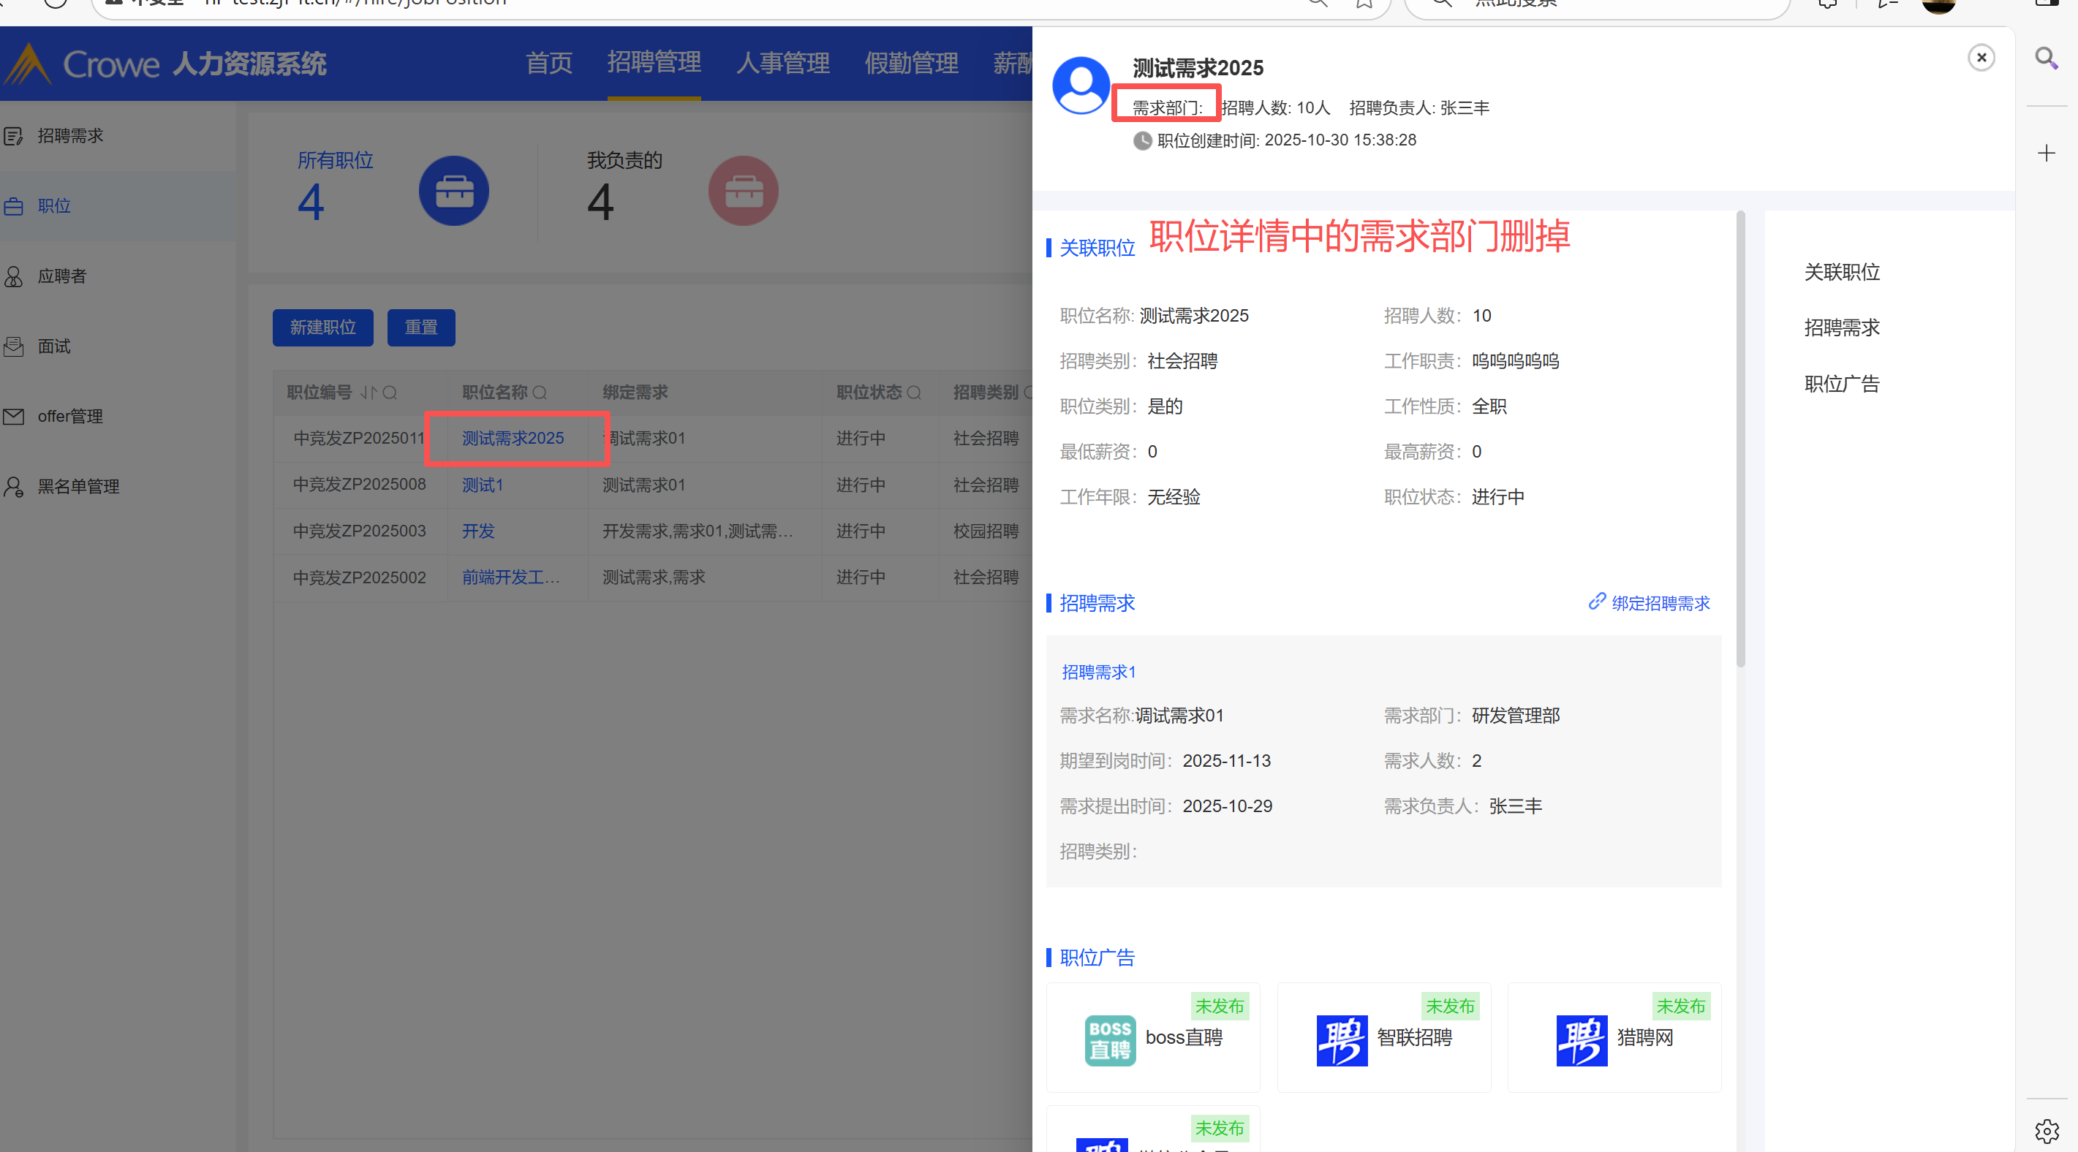Screen dimensions: 2078x1152
Task: Open 人事管理 top navigation menu
Action: 782,63
